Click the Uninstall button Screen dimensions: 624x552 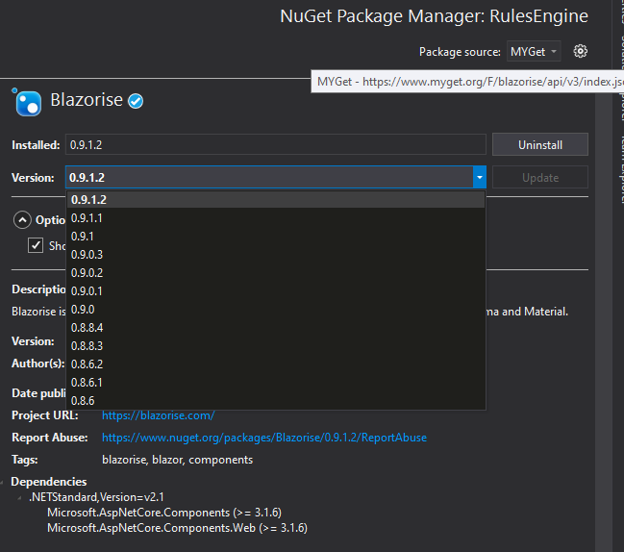(x=540, y=144)
